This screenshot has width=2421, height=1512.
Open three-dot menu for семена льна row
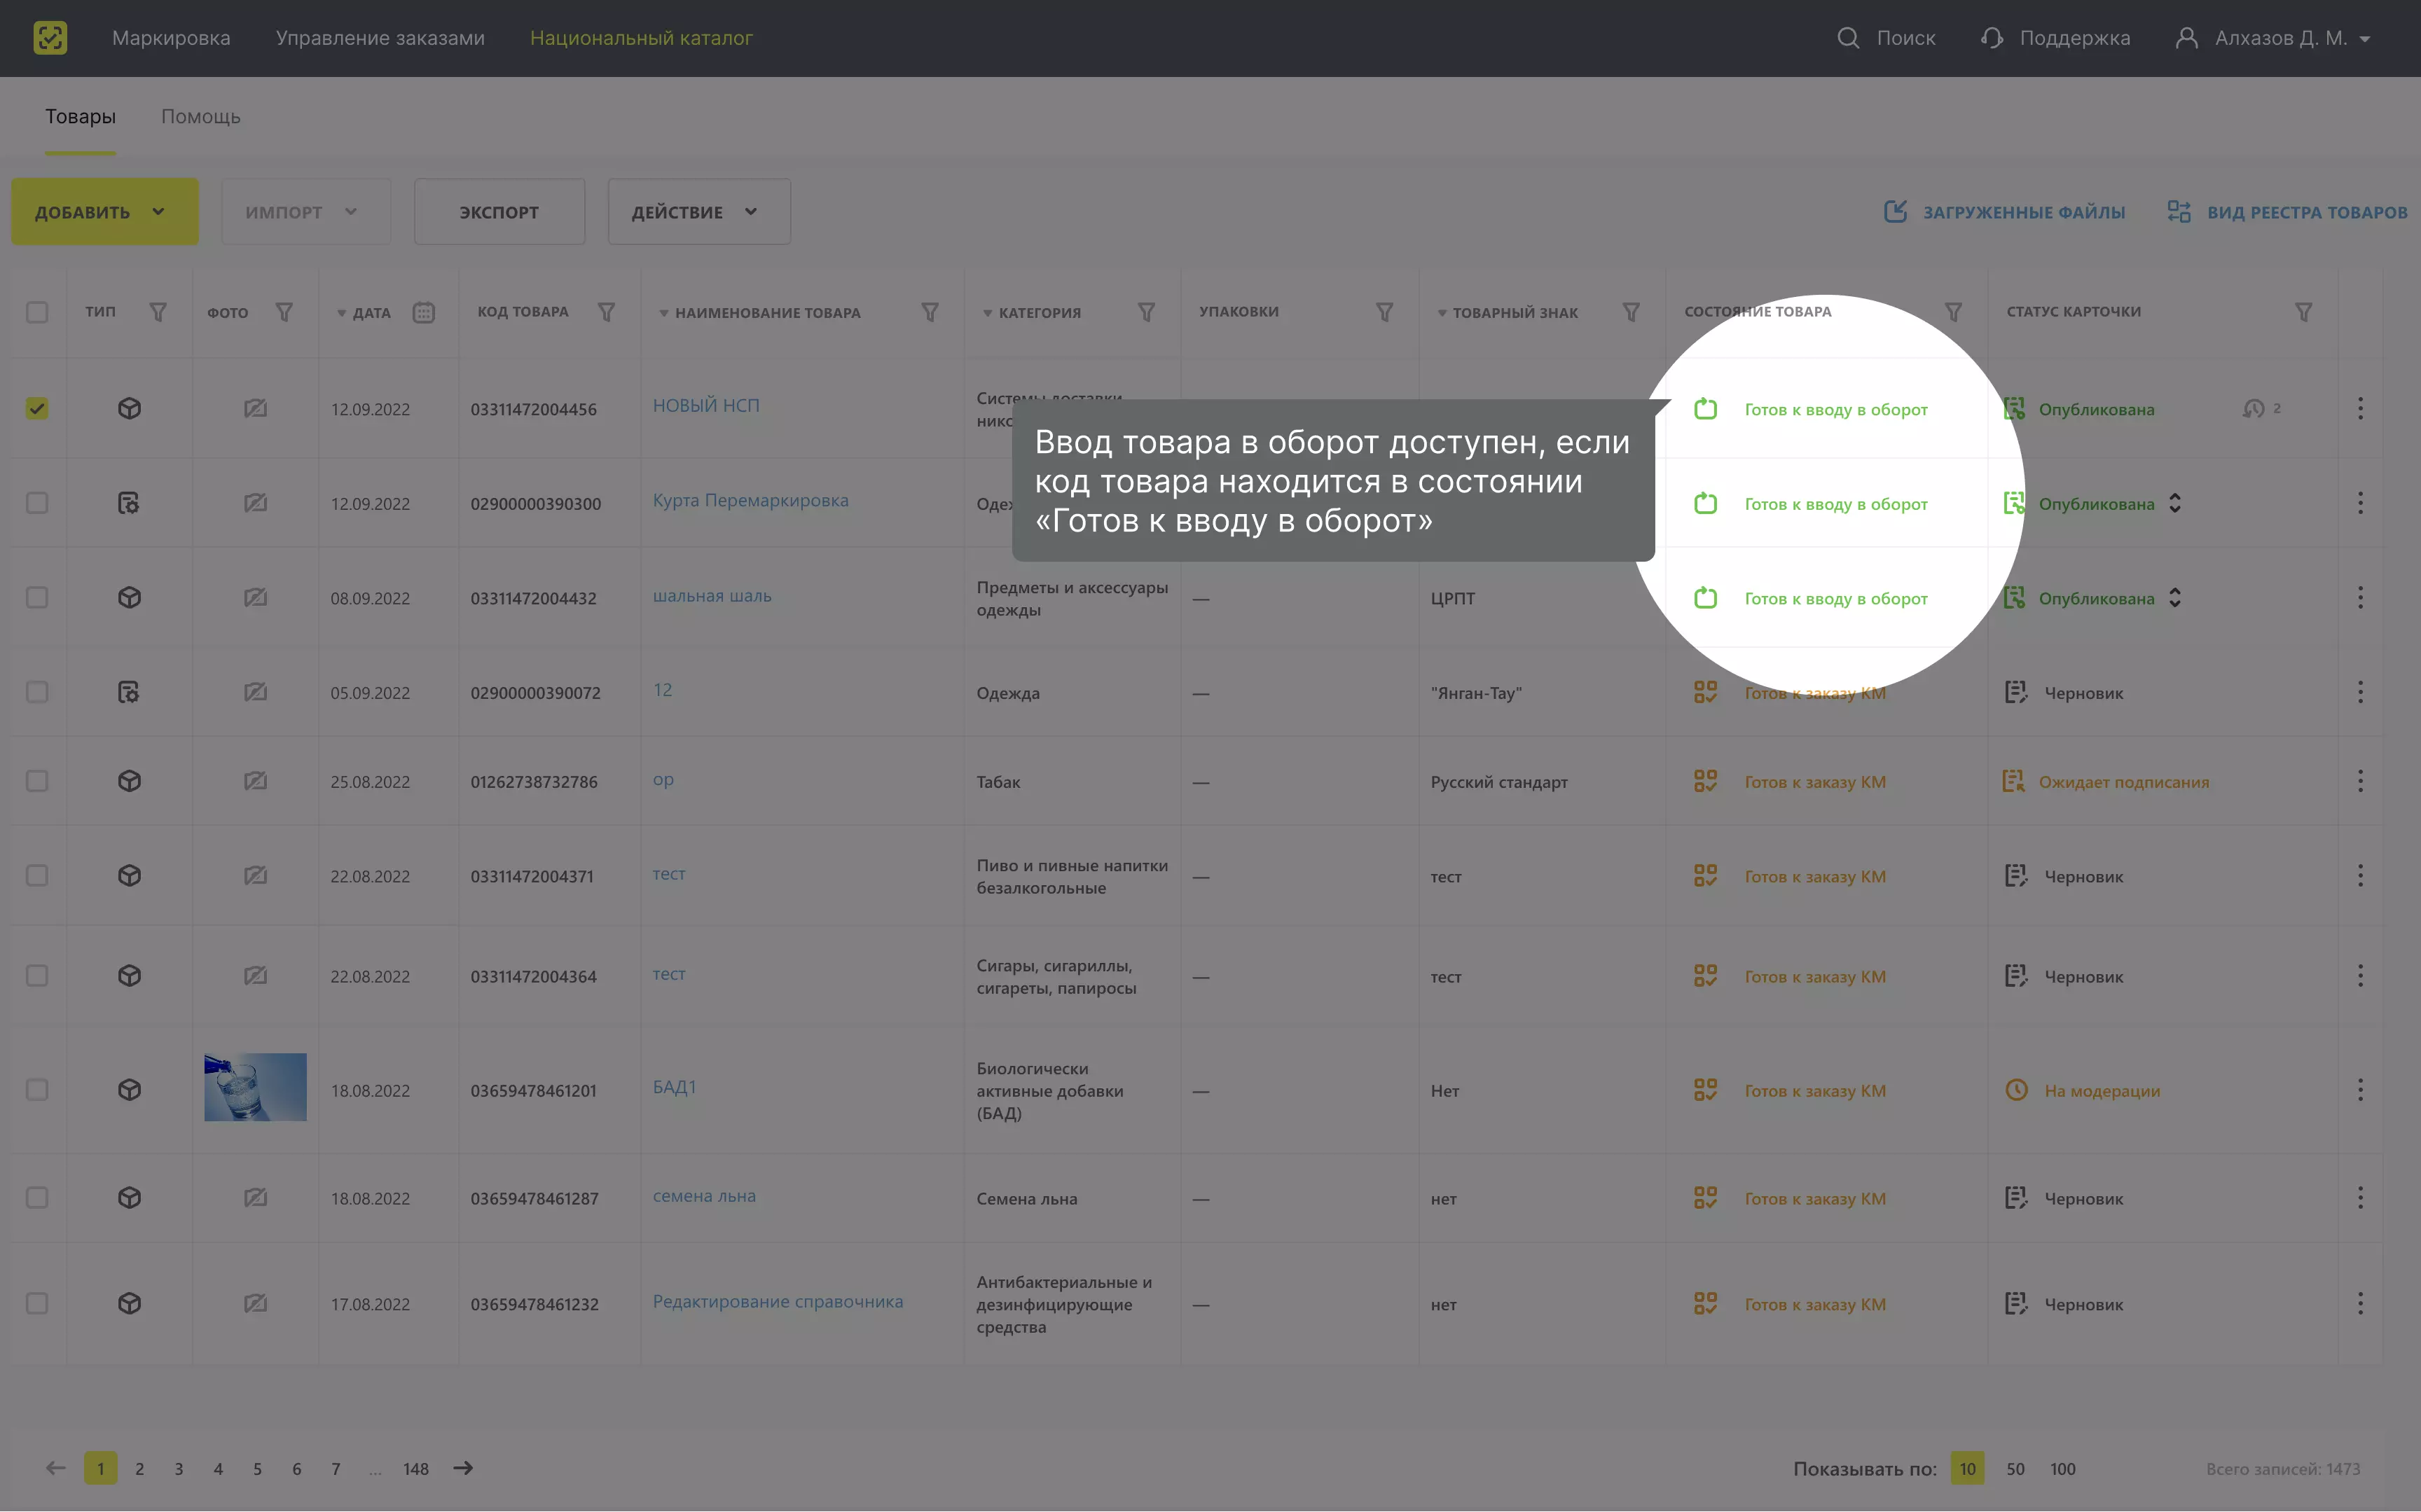[x=2360, y=1198]
